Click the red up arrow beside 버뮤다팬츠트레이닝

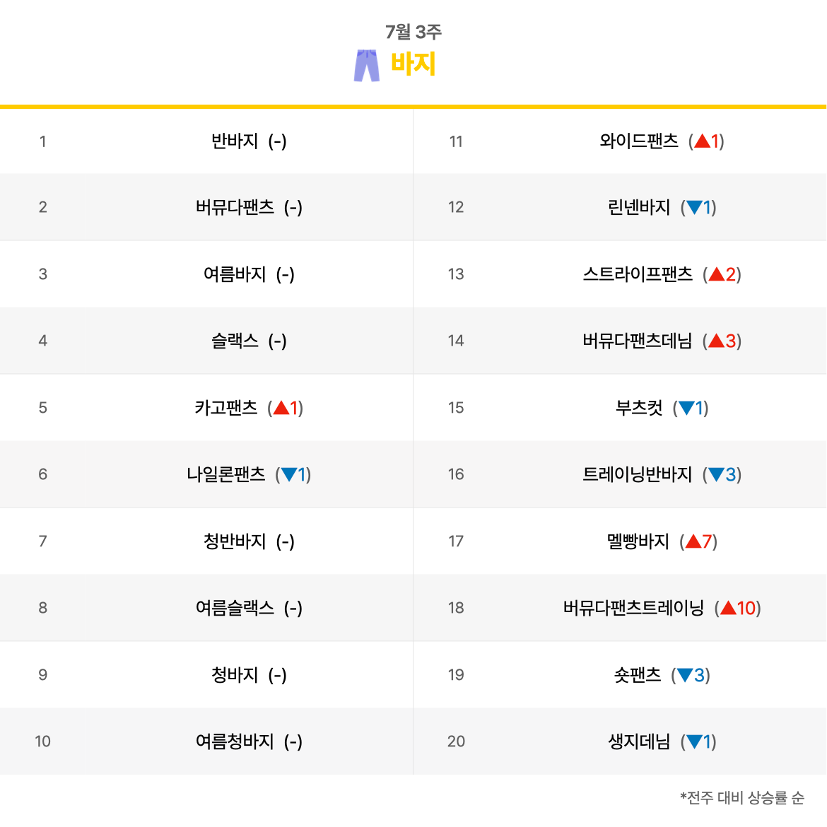[x=728, y=608]
